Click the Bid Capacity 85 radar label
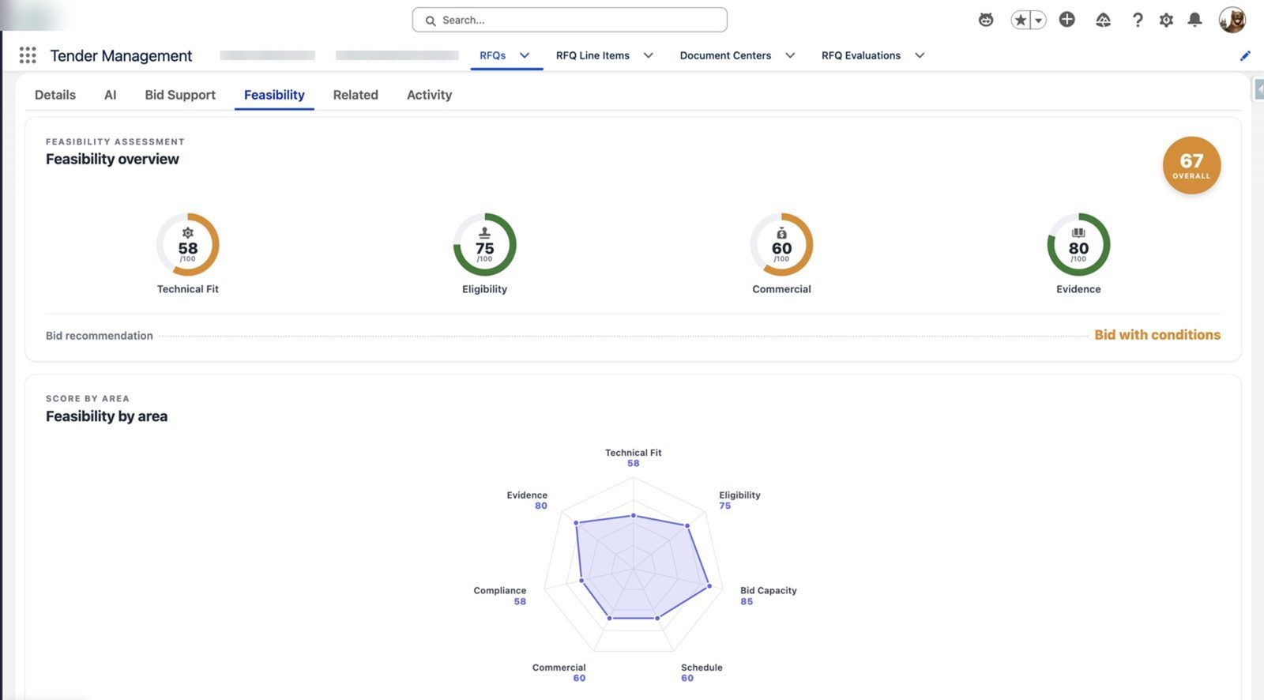 coord(768,596)
